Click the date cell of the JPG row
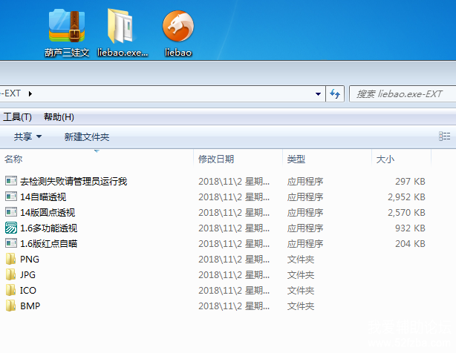456x353 pixels. [x=234, y=275]
